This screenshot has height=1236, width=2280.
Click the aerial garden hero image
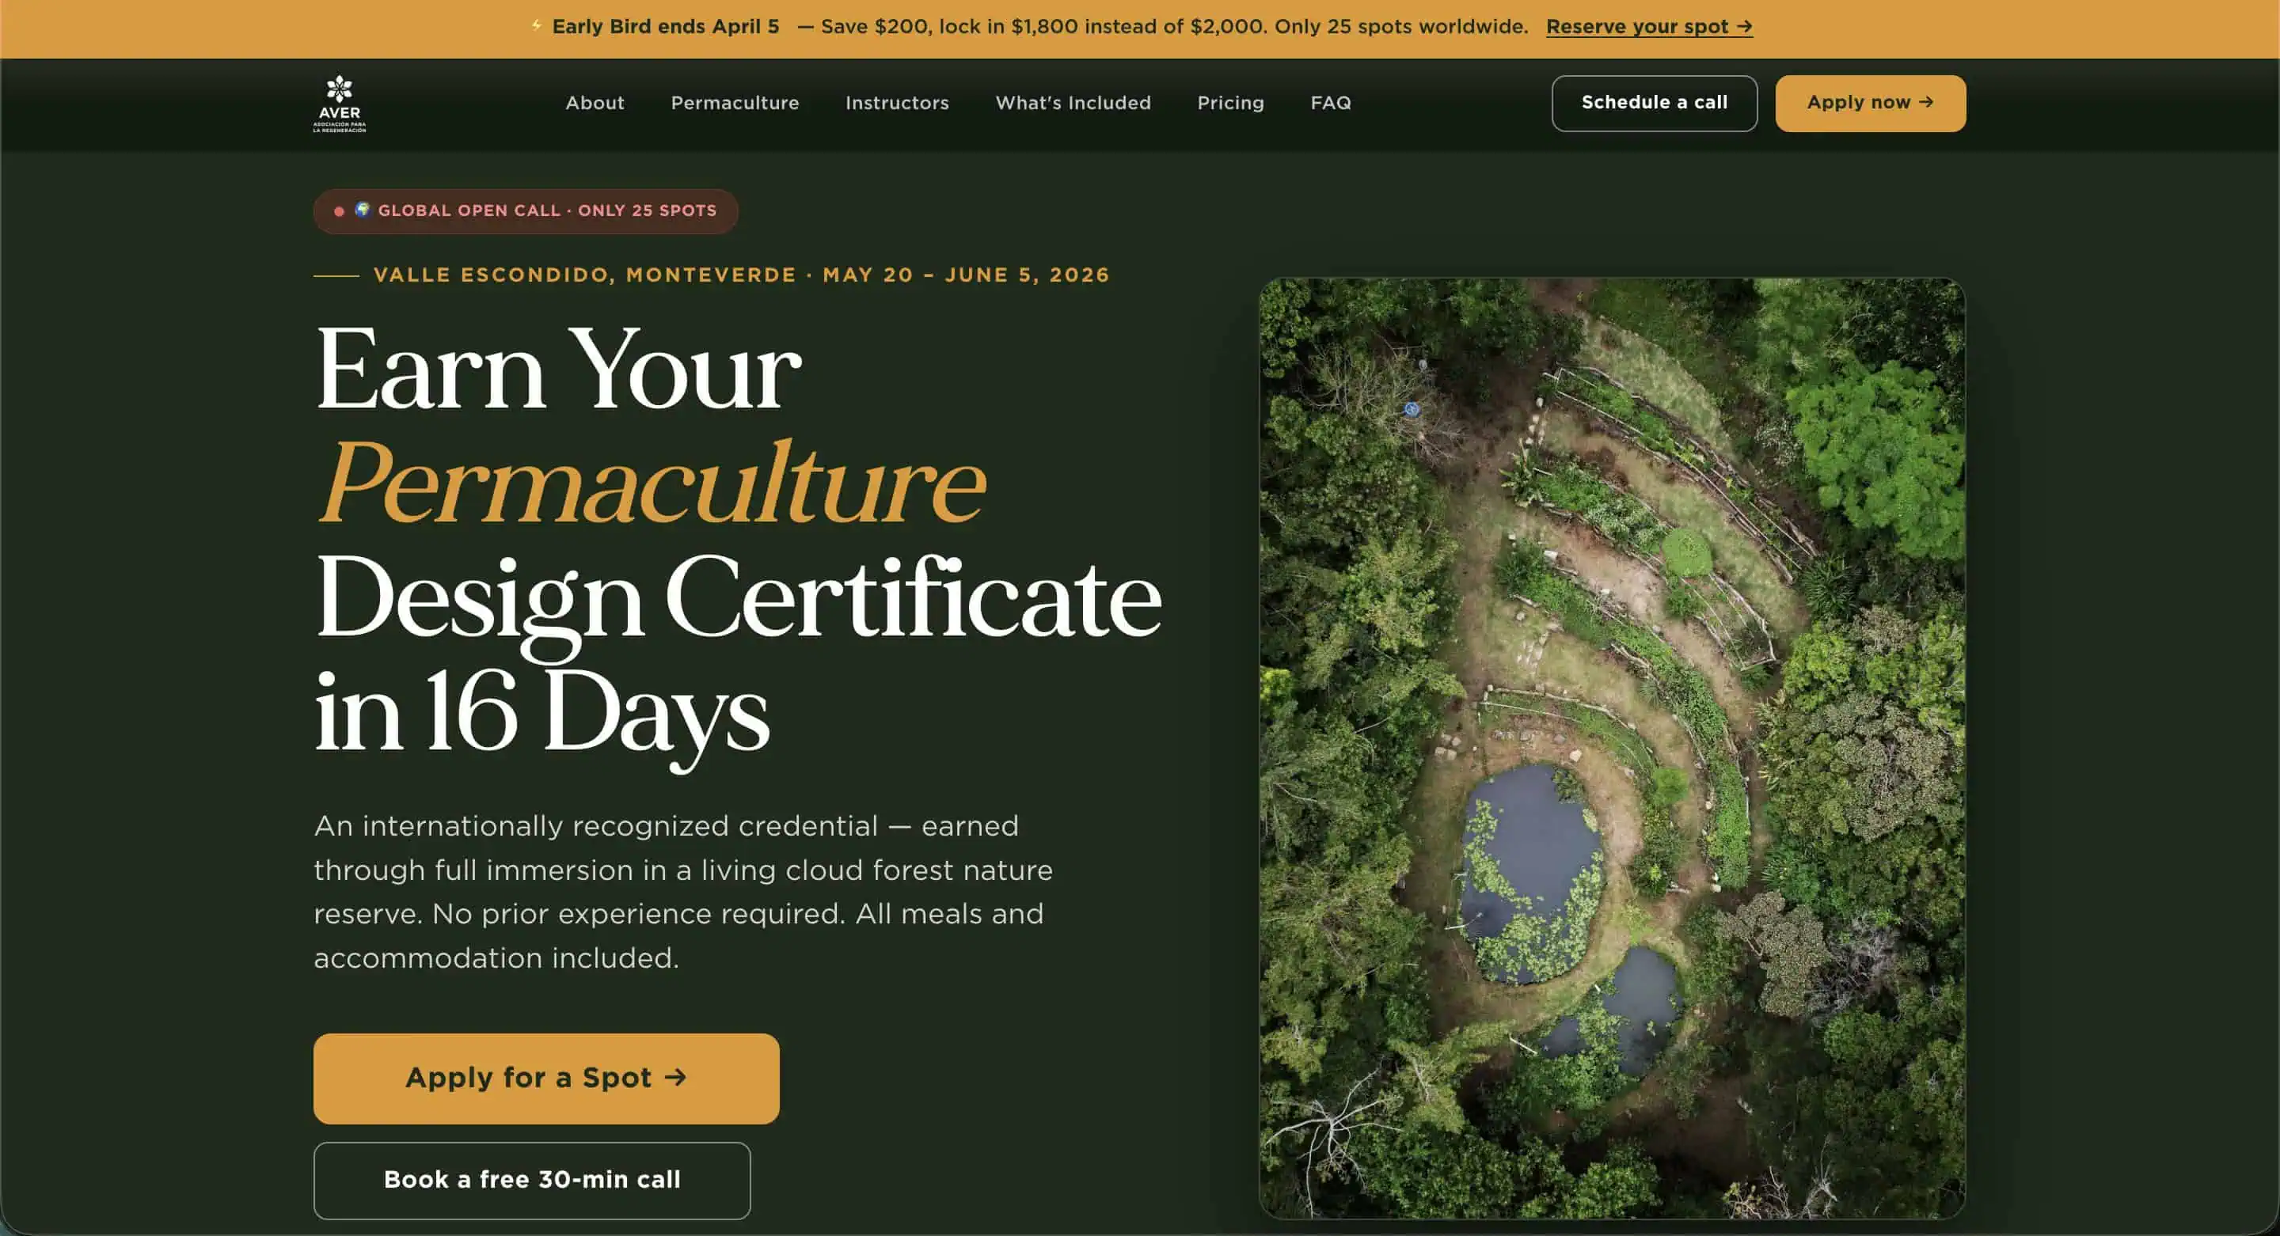tap(1611, 748)
